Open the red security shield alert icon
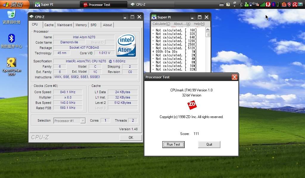This screenshot has height=178, width=305. [x=289, y=4]
